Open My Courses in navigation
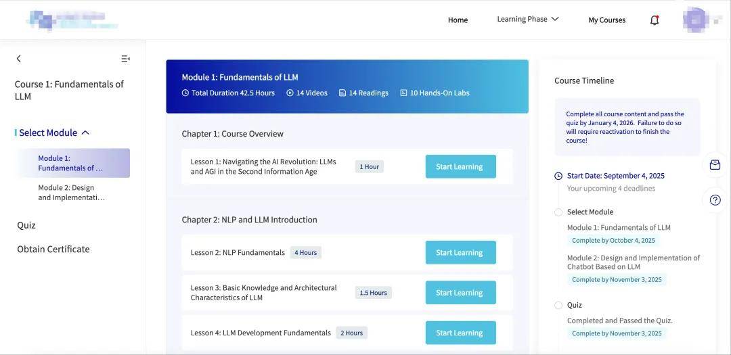 coord(607,20)
